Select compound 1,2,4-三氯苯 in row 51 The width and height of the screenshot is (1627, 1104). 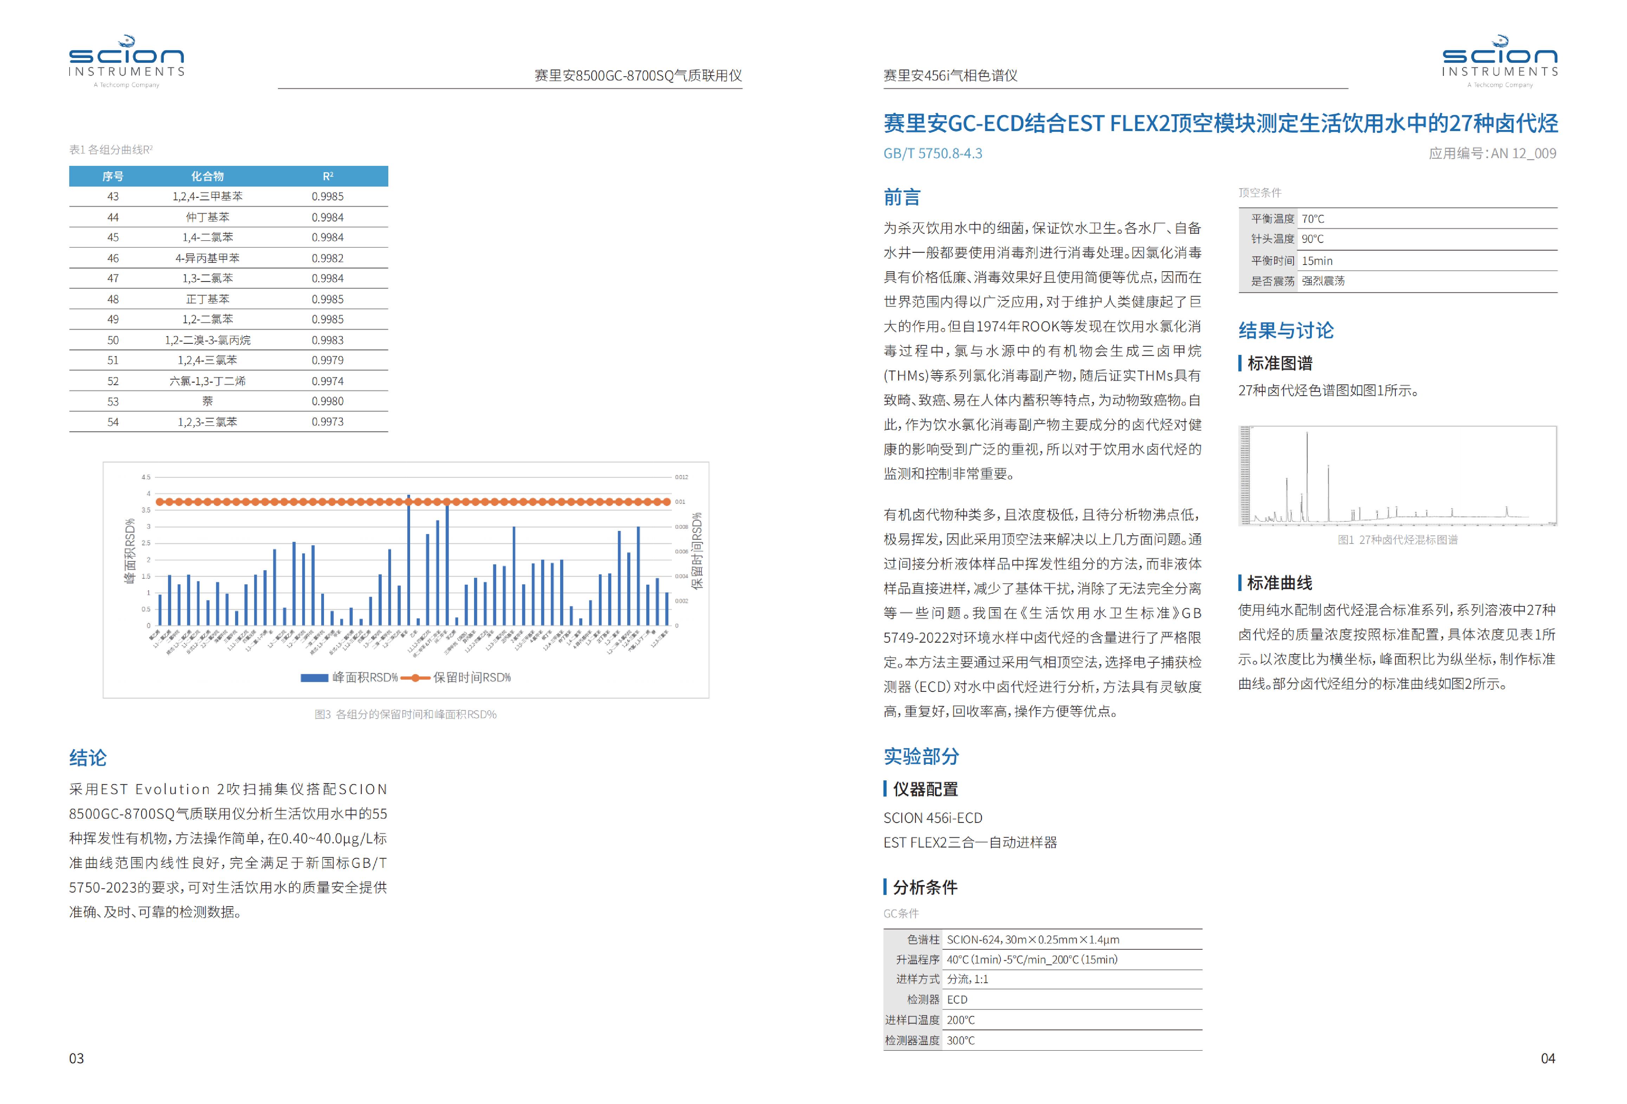(x=207, y=361)
